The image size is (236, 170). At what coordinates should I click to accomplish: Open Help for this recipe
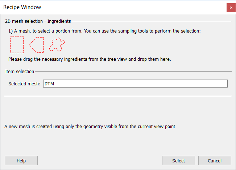[x=21, y=161]
